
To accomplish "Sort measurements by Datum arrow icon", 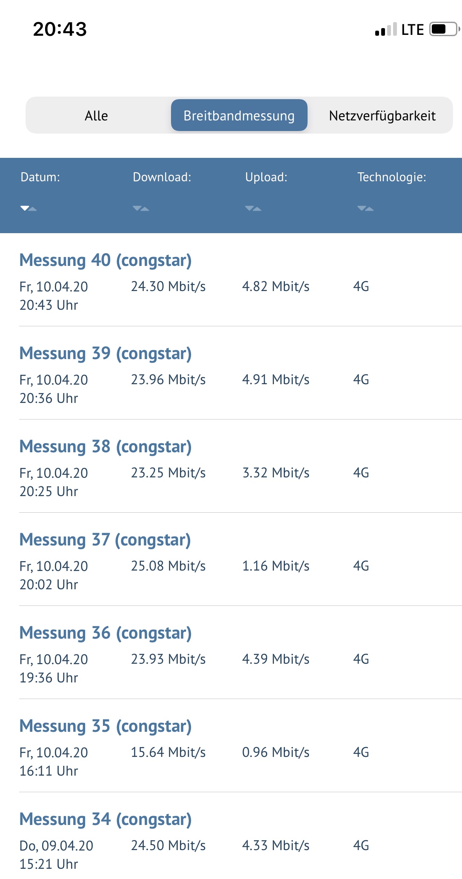I will tap(29, 208).
